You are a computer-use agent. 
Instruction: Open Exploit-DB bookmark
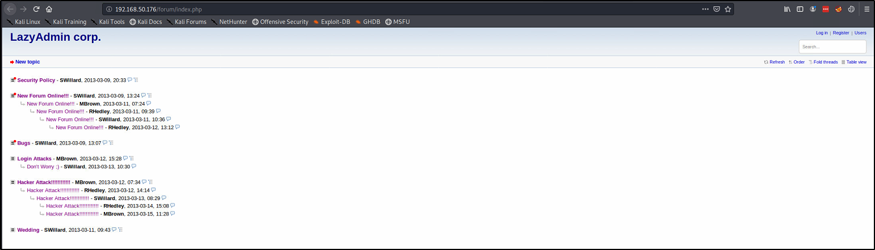click(332, 22)
